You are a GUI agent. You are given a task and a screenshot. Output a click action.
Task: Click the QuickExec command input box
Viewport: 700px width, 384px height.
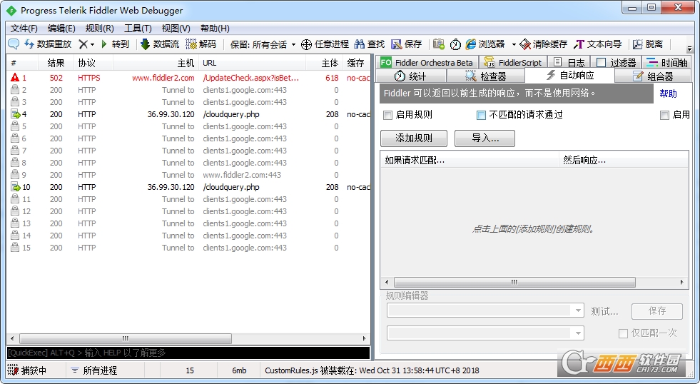(x=188, y=353)
